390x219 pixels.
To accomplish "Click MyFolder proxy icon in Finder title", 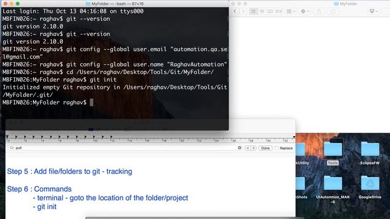I will tap(336, 4).
